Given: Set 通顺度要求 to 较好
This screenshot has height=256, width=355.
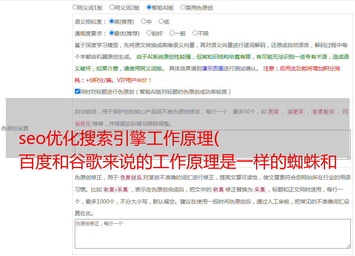Looking at the screenshot, I should [149, 33].
